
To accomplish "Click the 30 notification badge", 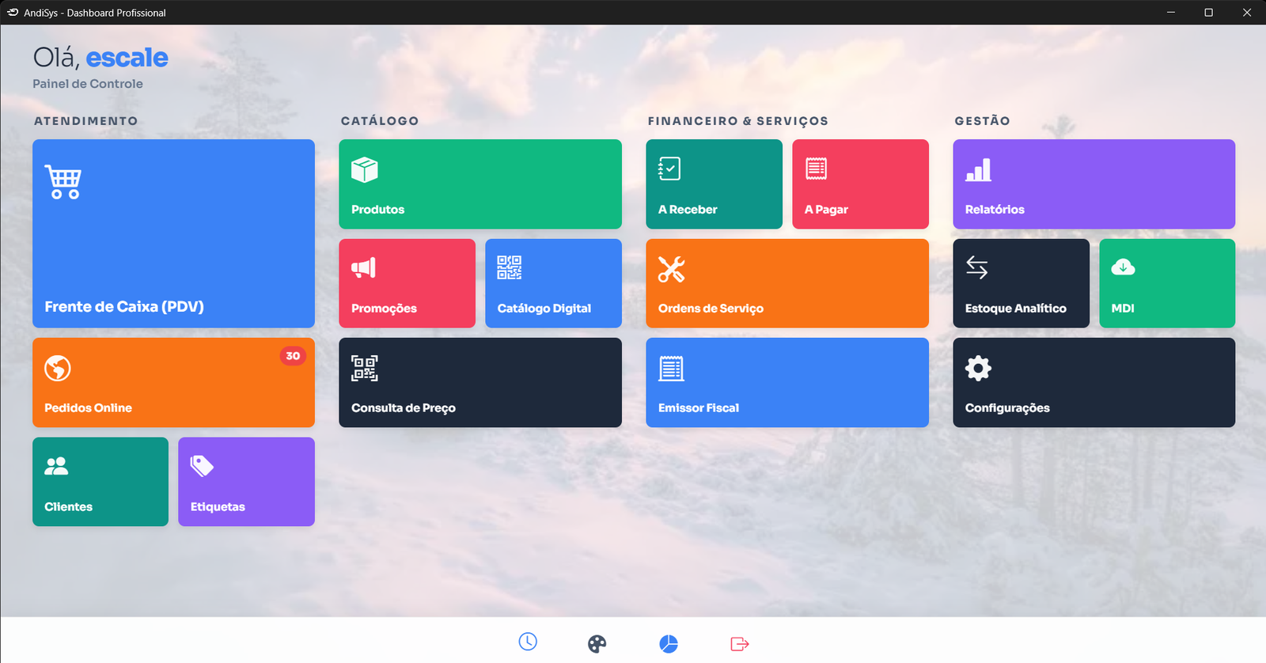I will coord(293,356).
